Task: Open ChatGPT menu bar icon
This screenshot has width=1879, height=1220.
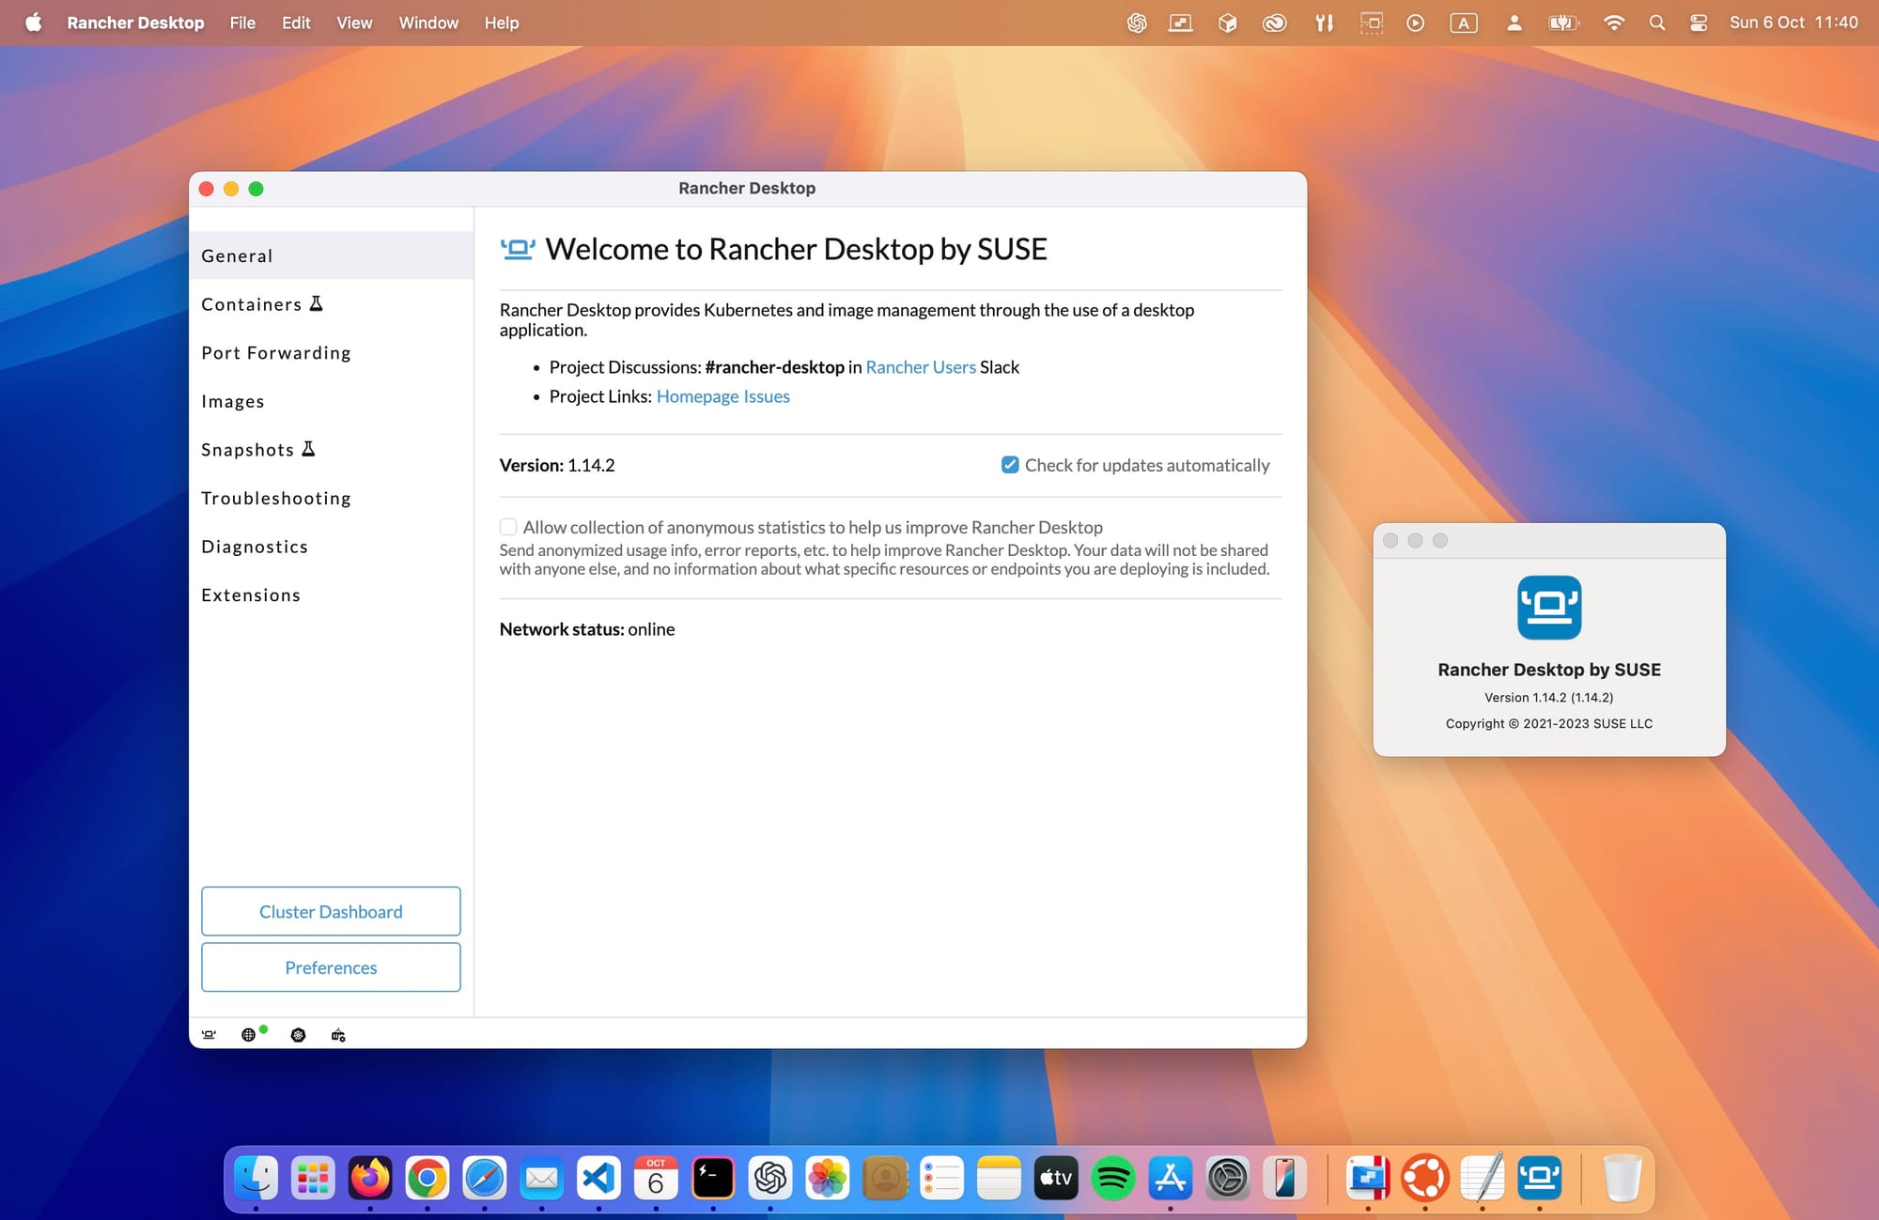Action: [1137, 23]
